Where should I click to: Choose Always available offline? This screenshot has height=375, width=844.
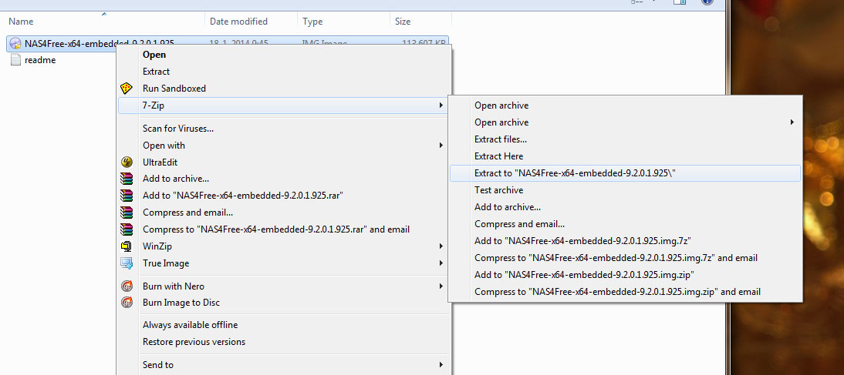(190, 325)
